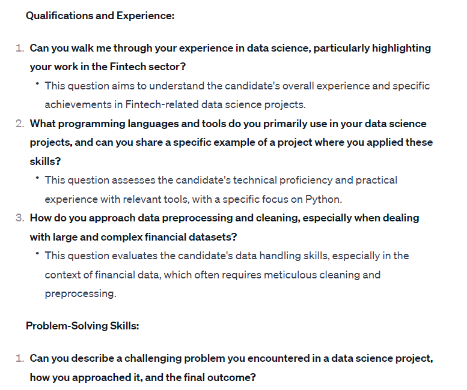Click the bullet dot before "This question aims"
The height and width of the screenshot is (390, 467).
[37, 83]
